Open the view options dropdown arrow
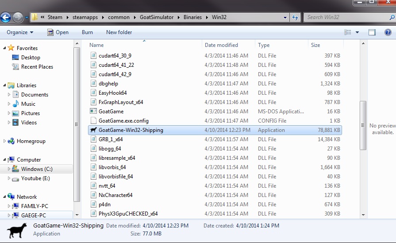 357,32
